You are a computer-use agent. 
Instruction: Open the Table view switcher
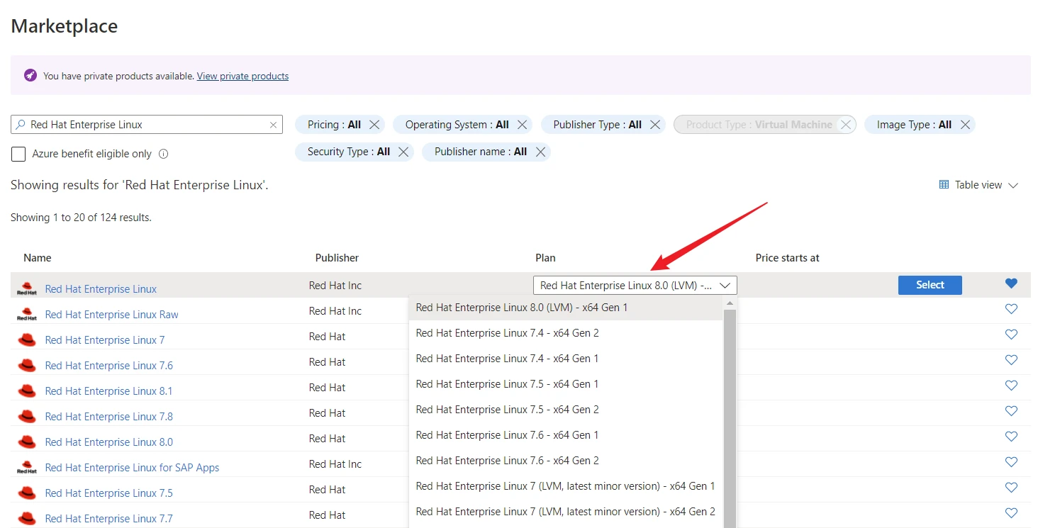click(x=978, y=185)
